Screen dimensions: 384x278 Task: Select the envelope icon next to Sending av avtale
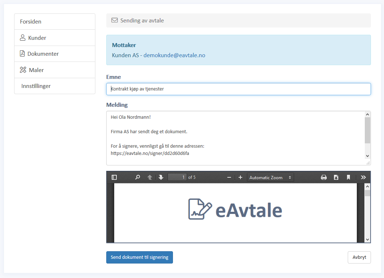pyautogui.click(x=115, y=20)
